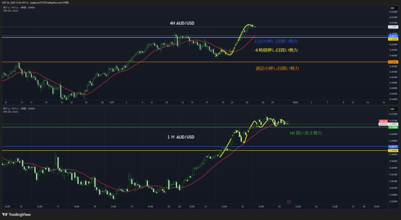Click the lightning bolt event icon on the 1H chart
Screen dimensions: 401x220
point(289,202)
